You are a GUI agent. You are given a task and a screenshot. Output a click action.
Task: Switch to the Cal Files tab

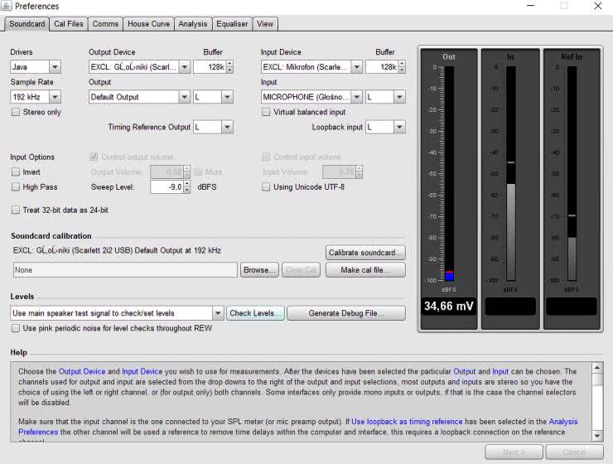[x=69, y=24]
